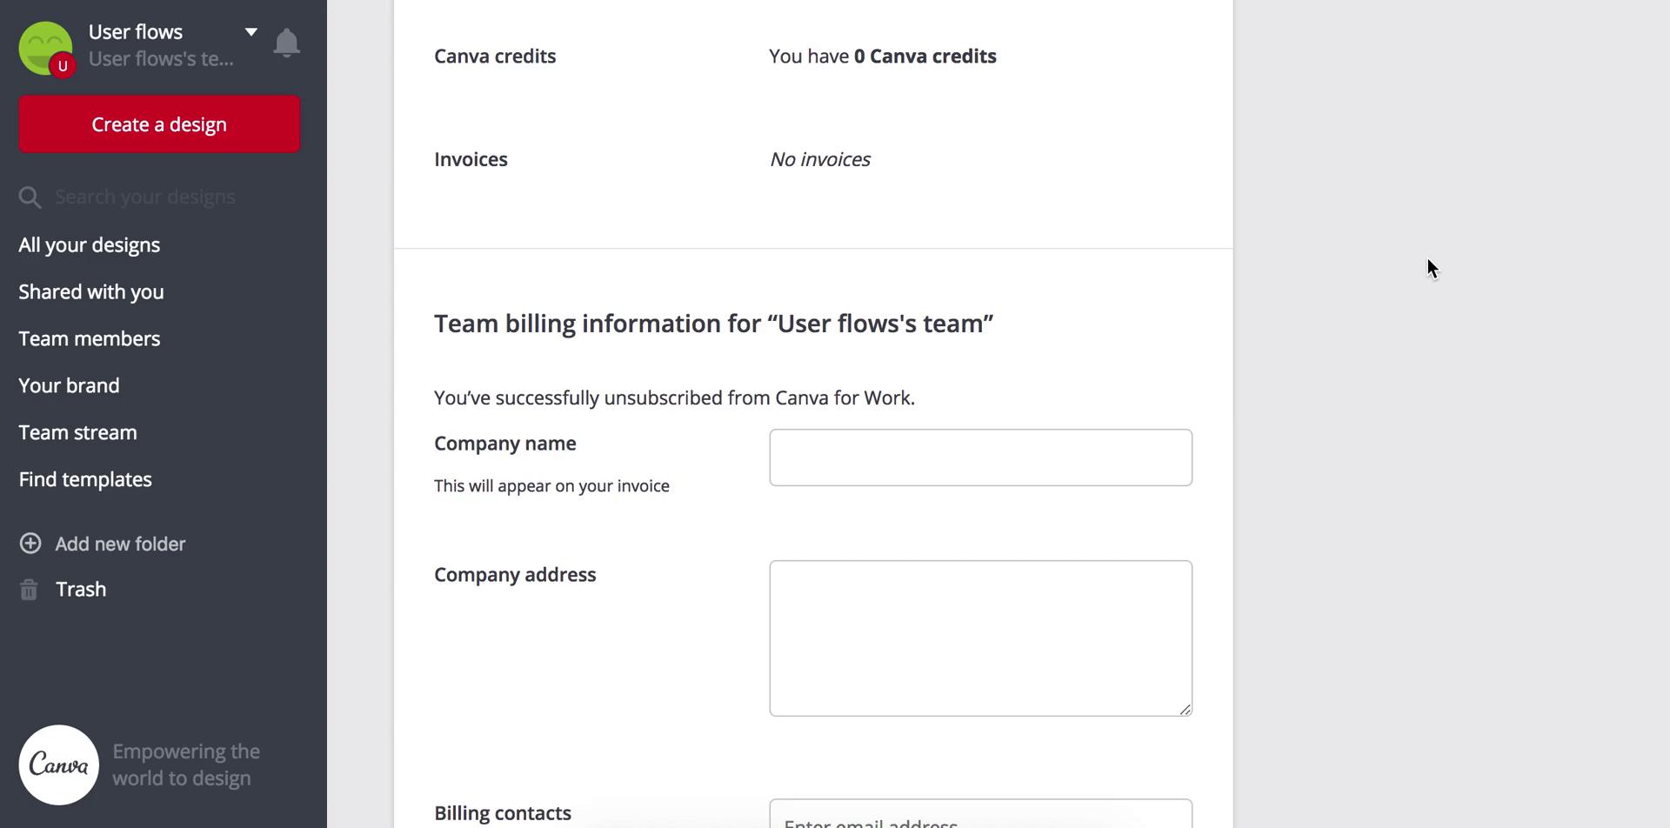
Task: Open Find templates
Action: click(85, 480)
